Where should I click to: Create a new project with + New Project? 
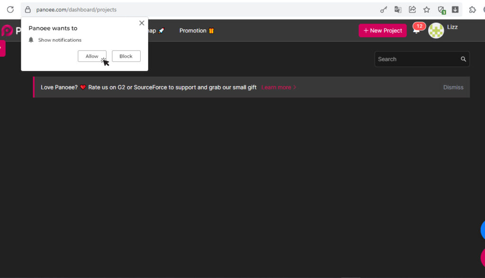pyautogui.click(x=383, y=31)
